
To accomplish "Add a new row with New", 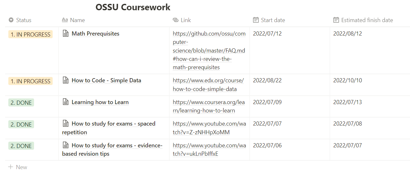I will [21, 167].
